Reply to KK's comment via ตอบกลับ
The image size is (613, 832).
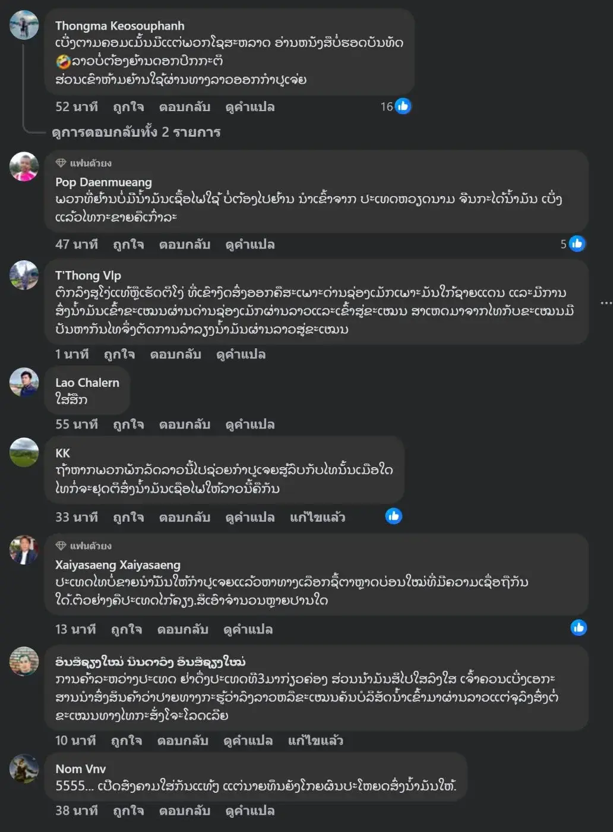tap(185, 517)
